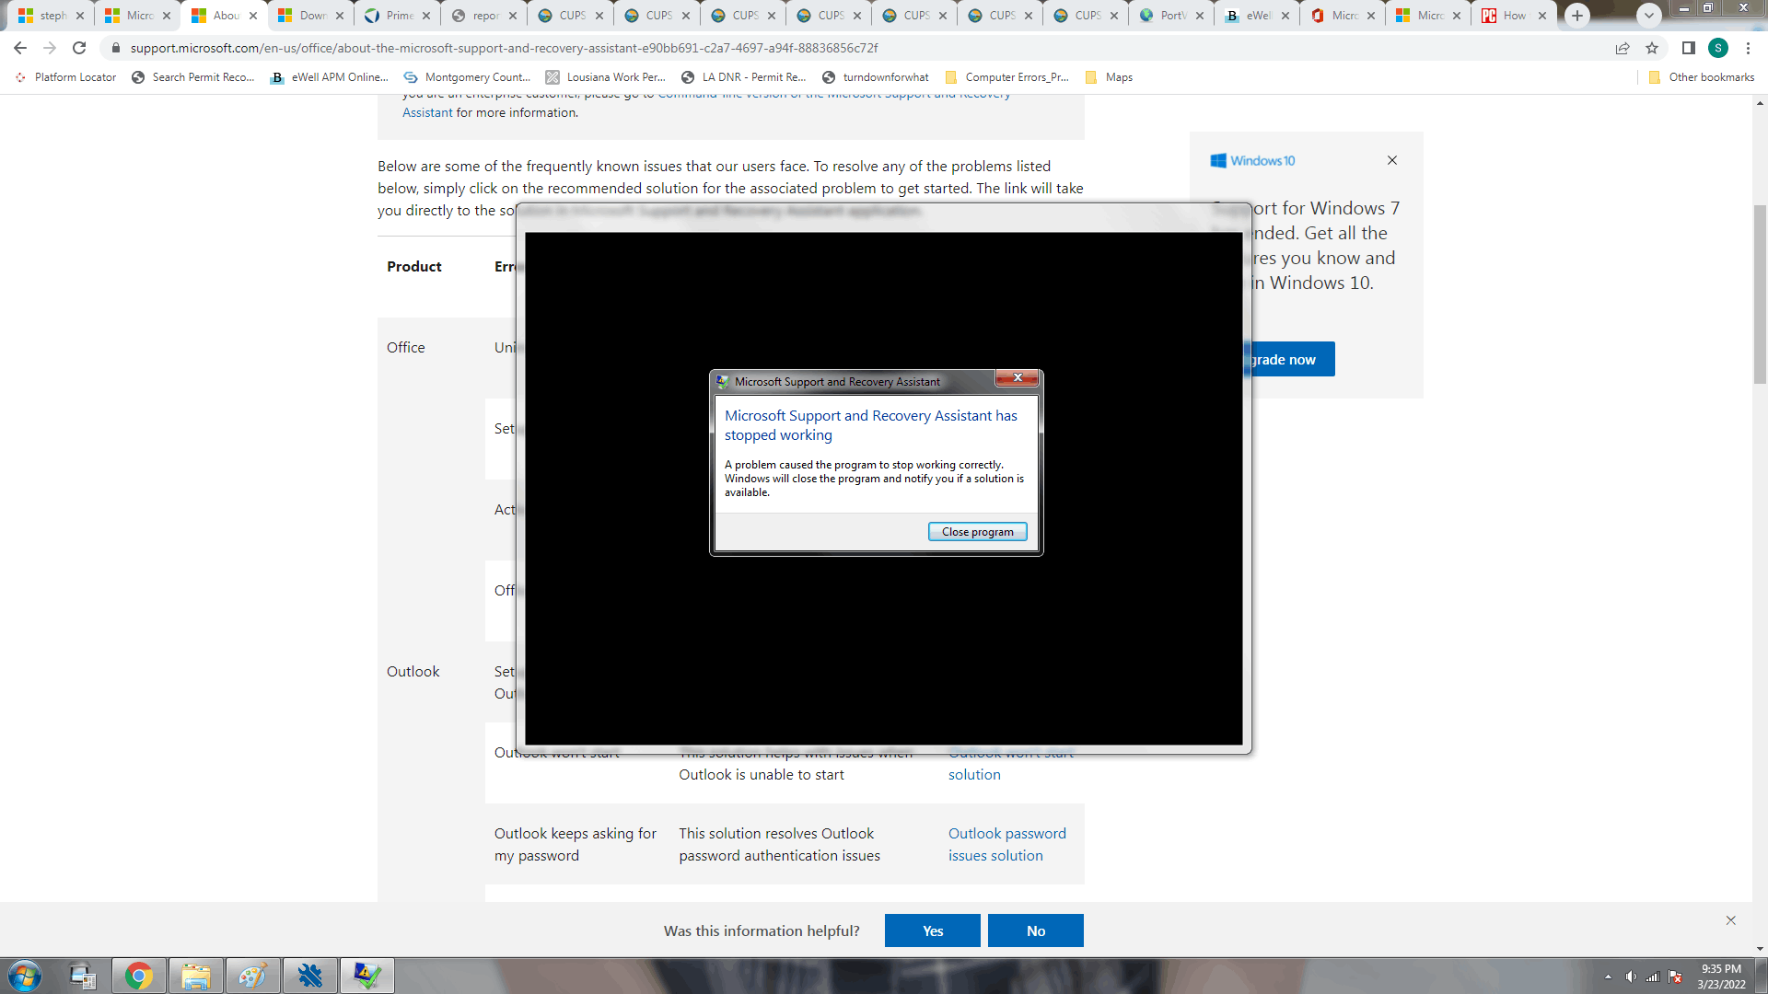Image resolution: width=1768 pixels, height=994 pixels.
Task: Go back with the browser back arrow
Action: coord(20,48)
